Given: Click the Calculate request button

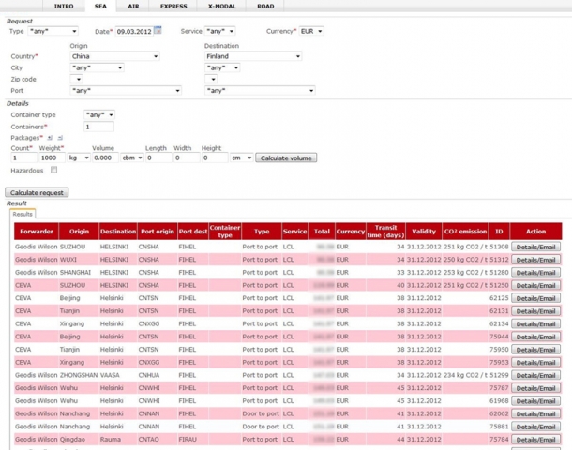Looking at the screenshot, I should (x=37, y=192).
